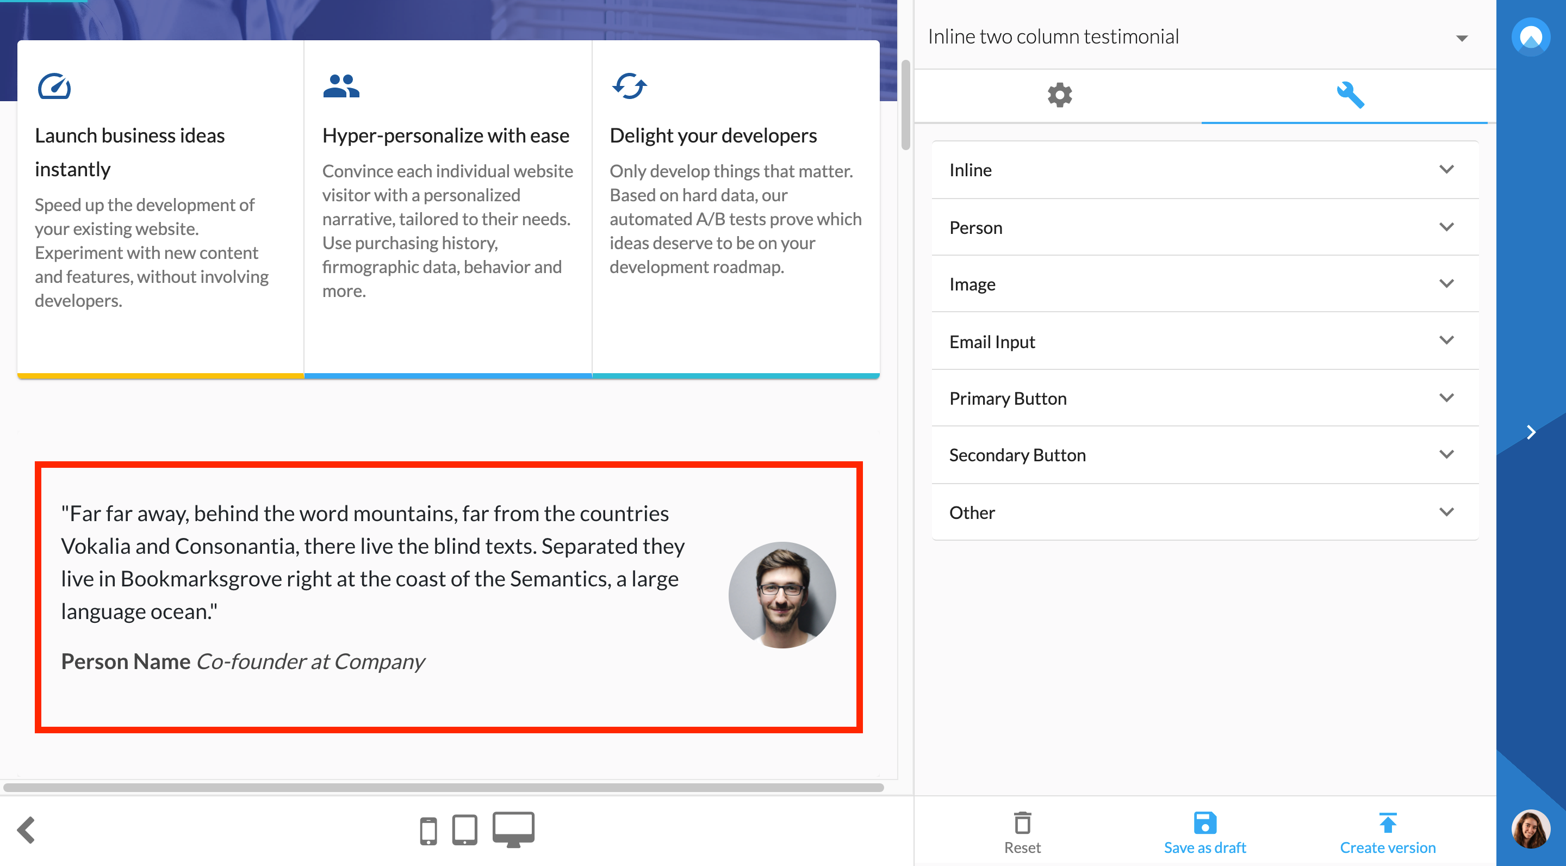Click the user avatar in sidebar
This screenshot has width=1566, height=866.
[1530, 828]
